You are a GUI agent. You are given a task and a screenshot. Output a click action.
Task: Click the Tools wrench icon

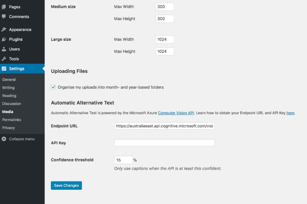coord(4,59)
